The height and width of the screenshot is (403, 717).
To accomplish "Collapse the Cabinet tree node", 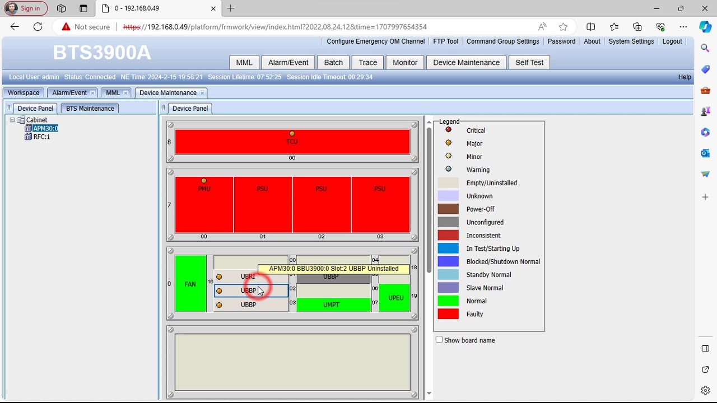I will (x=12, y=120).
